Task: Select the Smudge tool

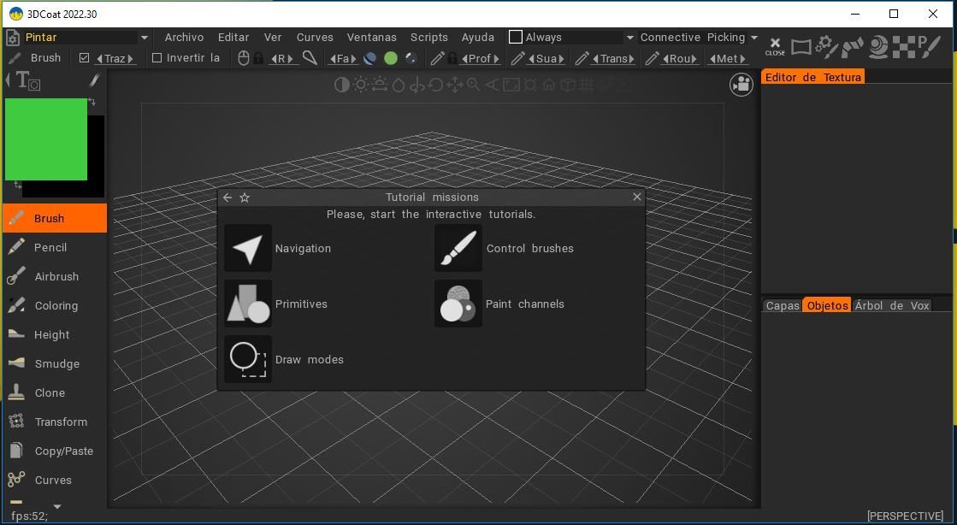Action: coord(55,364)
